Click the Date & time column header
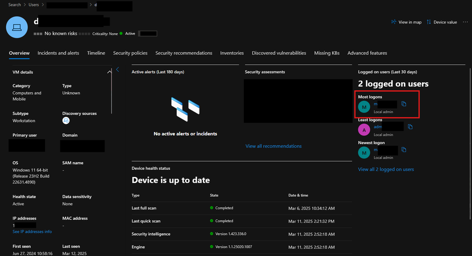The height and width of the screenshot is (256, 472). (298, 195)
